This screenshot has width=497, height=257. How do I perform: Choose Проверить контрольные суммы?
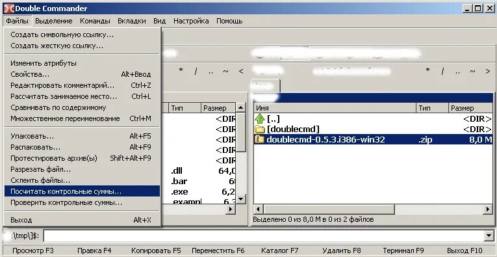[82, 202]
